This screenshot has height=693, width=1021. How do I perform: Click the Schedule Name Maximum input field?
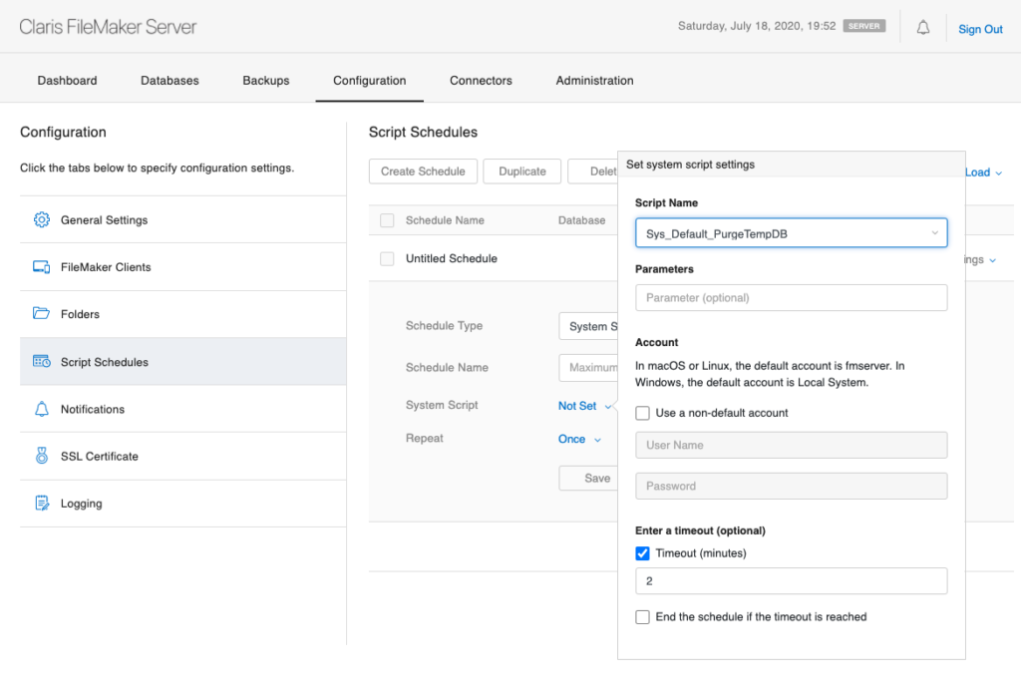[x=588, y=367]
